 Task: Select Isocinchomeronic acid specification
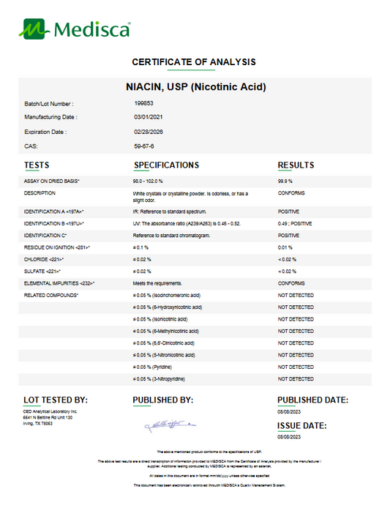(x=167, y=296)
